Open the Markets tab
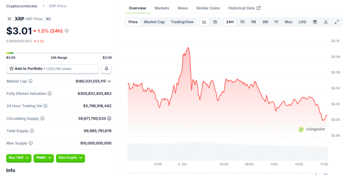The image size is (353, 175). pos(162,8)
